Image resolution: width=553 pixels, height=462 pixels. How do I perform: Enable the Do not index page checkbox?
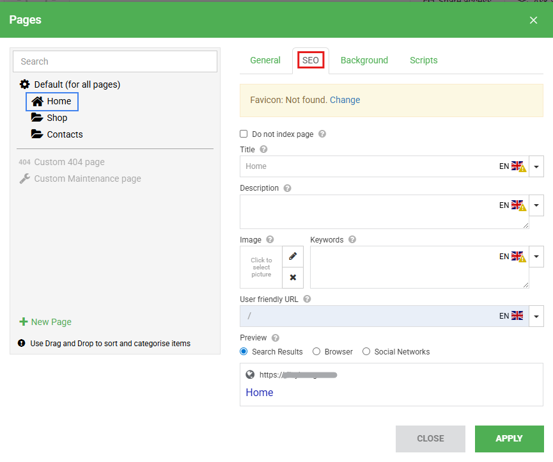[x=244, y=134]
